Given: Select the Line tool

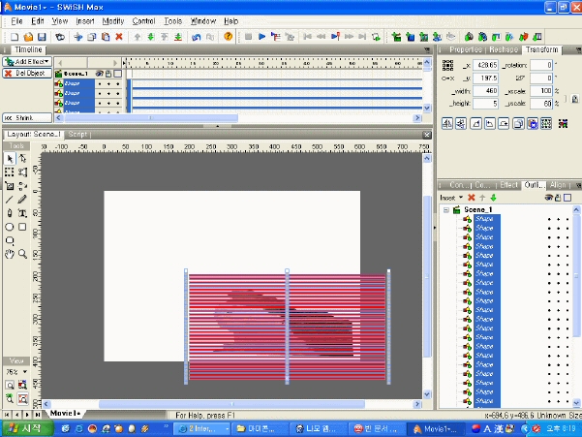Looking at the screenshot, I should point(10,200).
